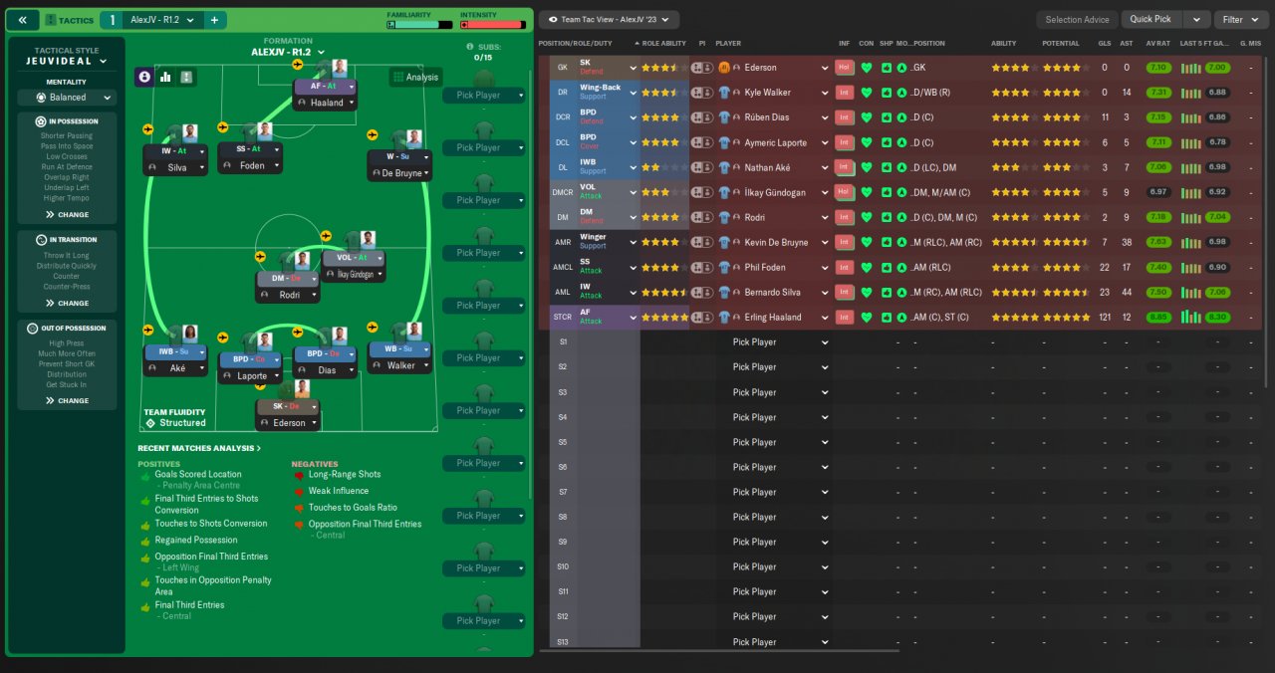The height and width of the screenshot is (673, 1275).
Task: Click Ederson's orange captain icon
Action: (x=724, y=68)
